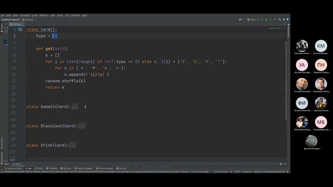333x187 pixels.
Task: Click the editor vertical scrollbar
Action: (286, 81)
